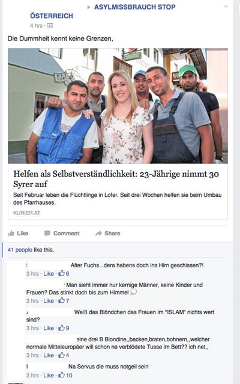Click the thumbs-up count 4 on the Blondine comment
Viewport: 240px width, 384px height.
tap(64, 355)
